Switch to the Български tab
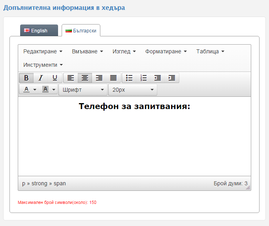The width and height of the screenshot is (269, 226). click(x=81, y=30)
